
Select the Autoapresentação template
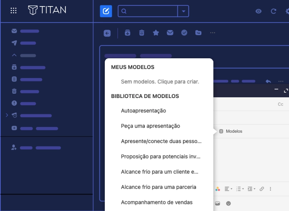[143, 111]
